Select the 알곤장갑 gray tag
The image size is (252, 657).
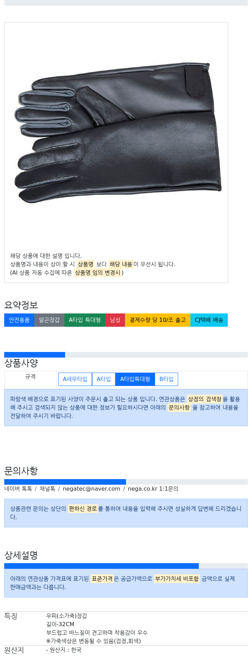[x=49, y=320]
